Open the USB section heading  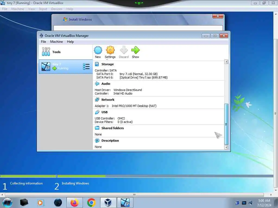(x=105, y=112)
